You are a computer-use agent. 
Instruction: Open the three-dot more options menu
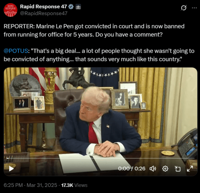coord(194,8)
